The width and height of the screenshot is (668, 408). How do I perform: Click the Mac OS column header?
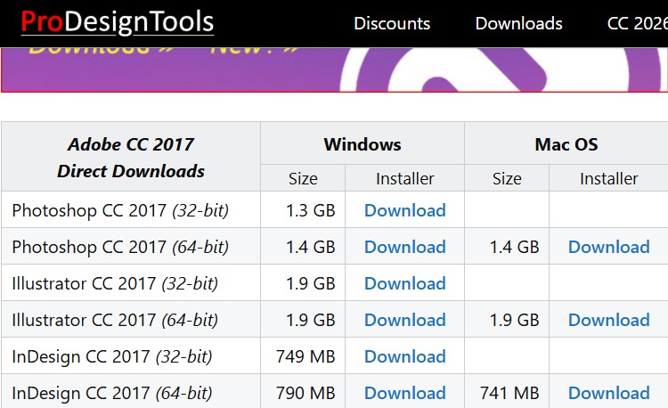[x=566, y=144]
